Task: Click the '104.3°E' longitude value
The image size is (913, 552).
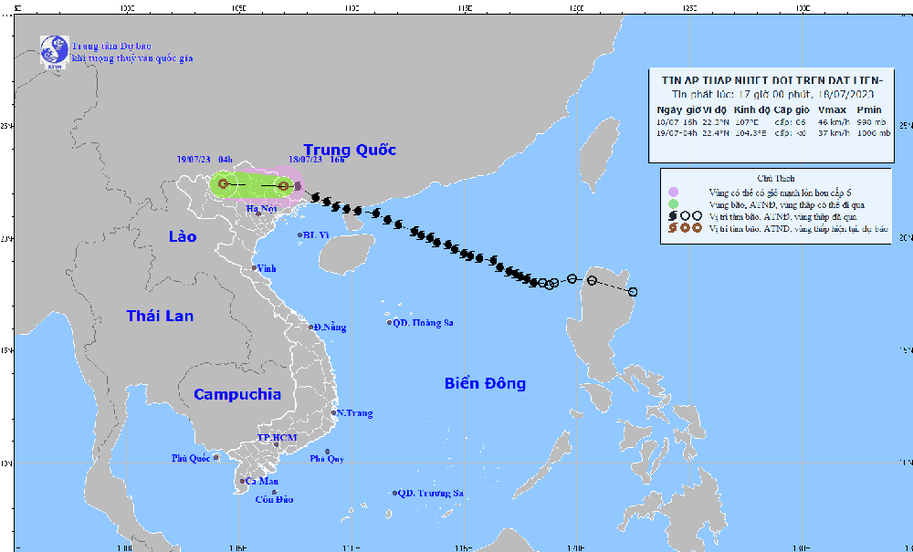Action: (x=751, y=133)
